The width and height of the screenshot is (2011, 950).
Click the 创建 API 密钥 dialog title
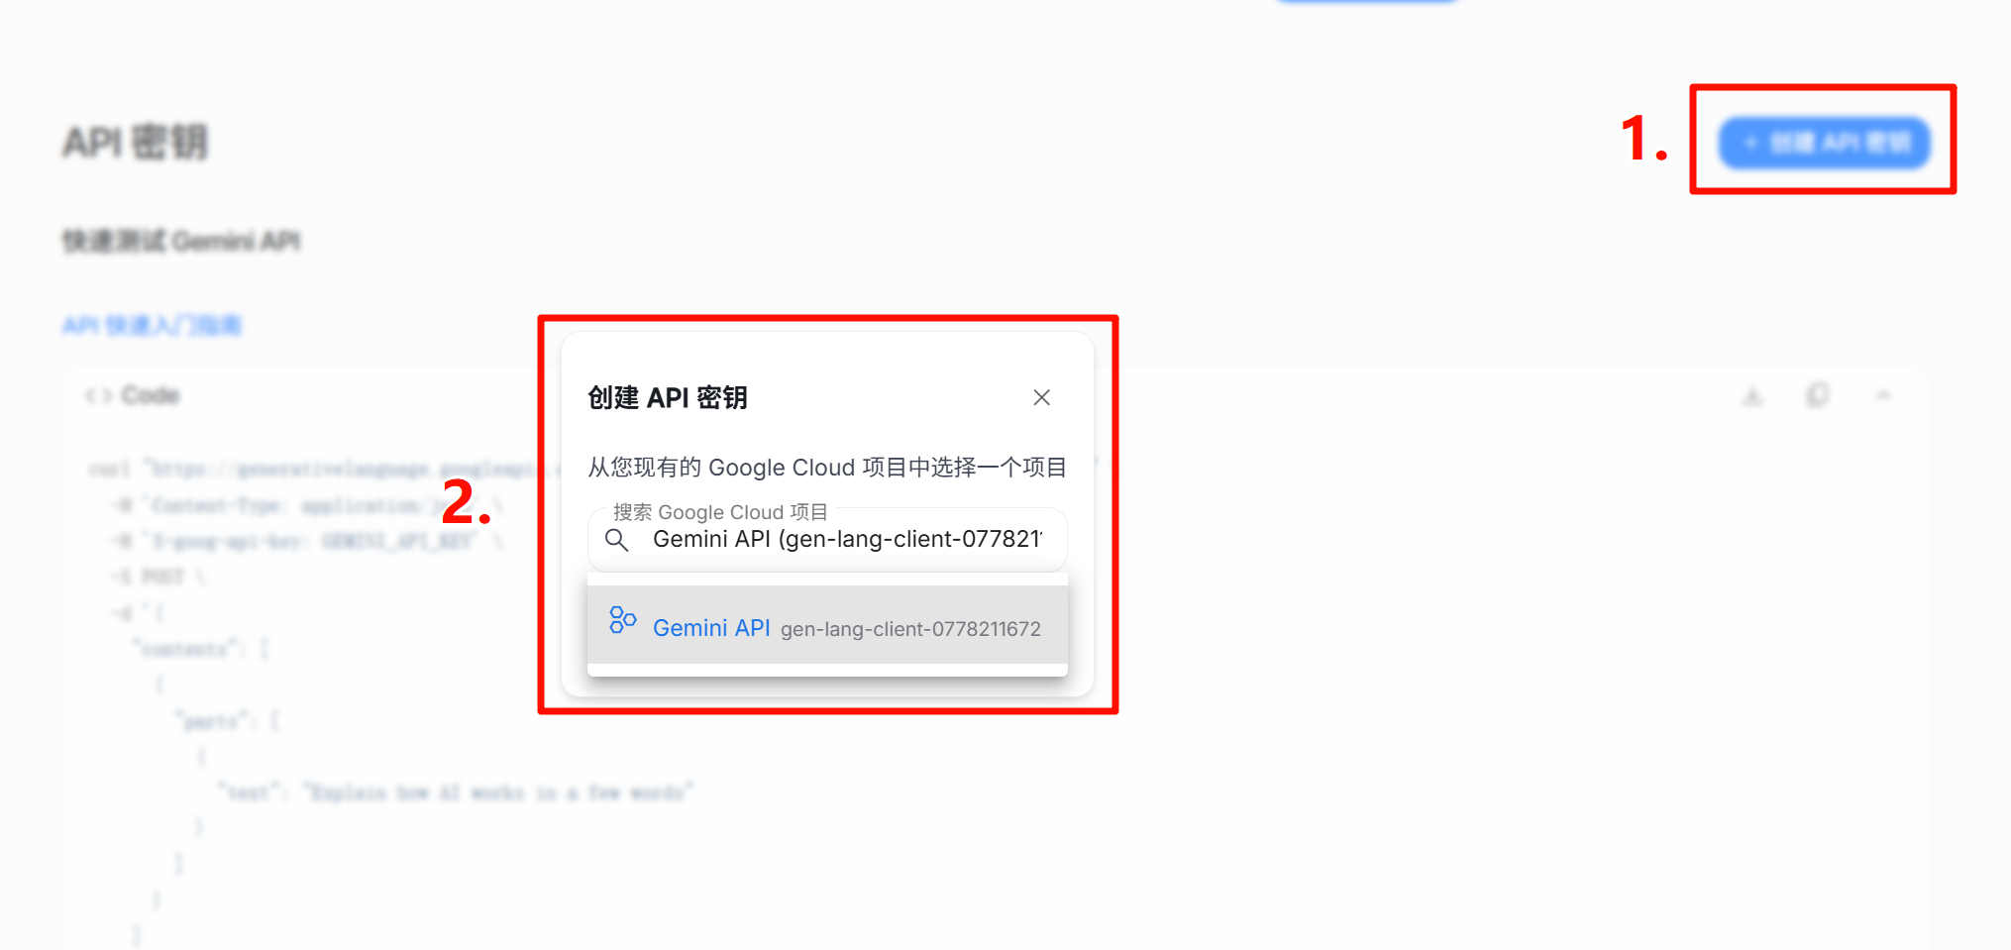point(669,397)
